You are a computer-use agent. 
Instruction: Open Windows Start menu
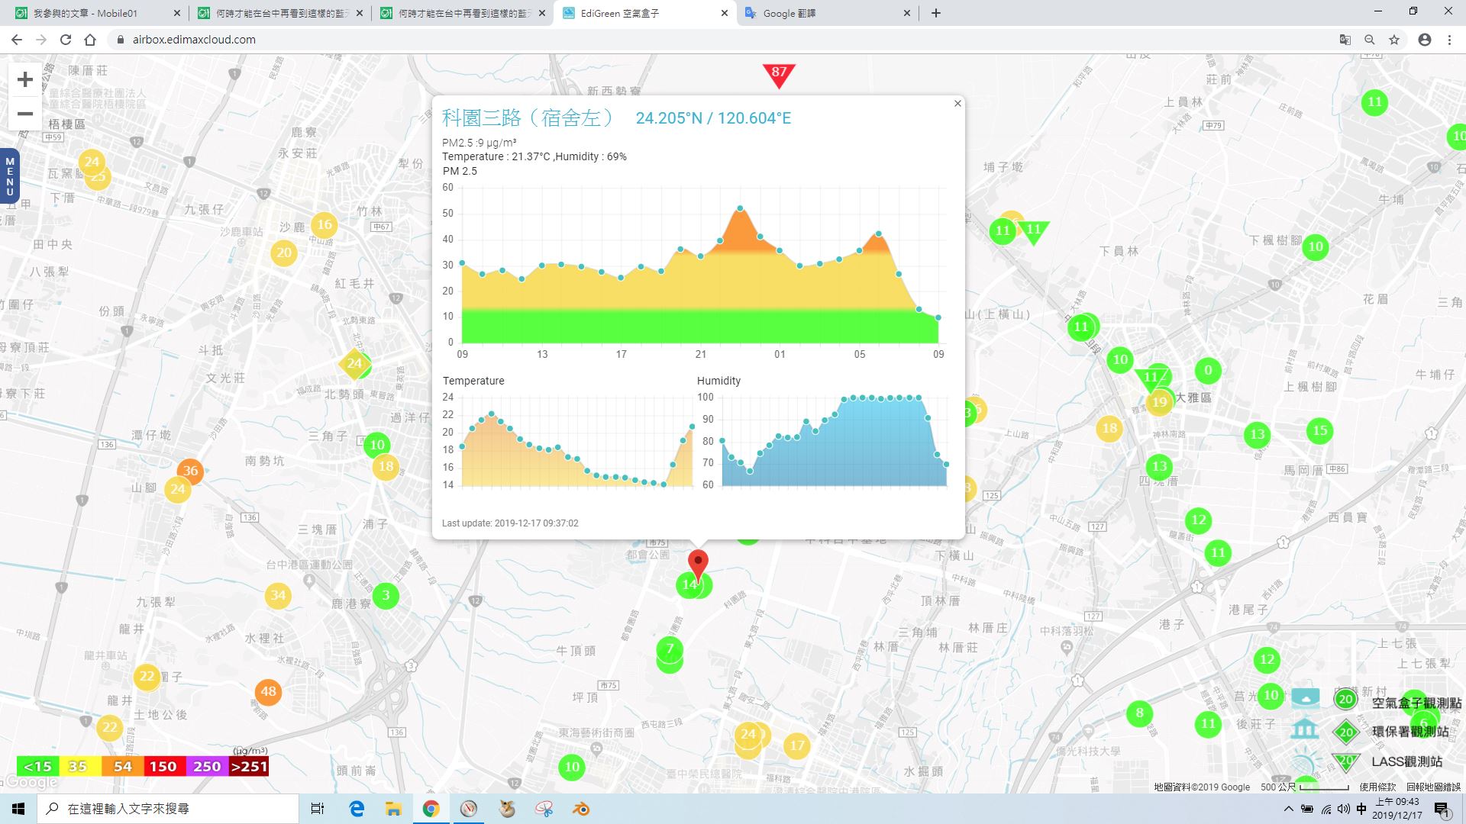[18, 809]
